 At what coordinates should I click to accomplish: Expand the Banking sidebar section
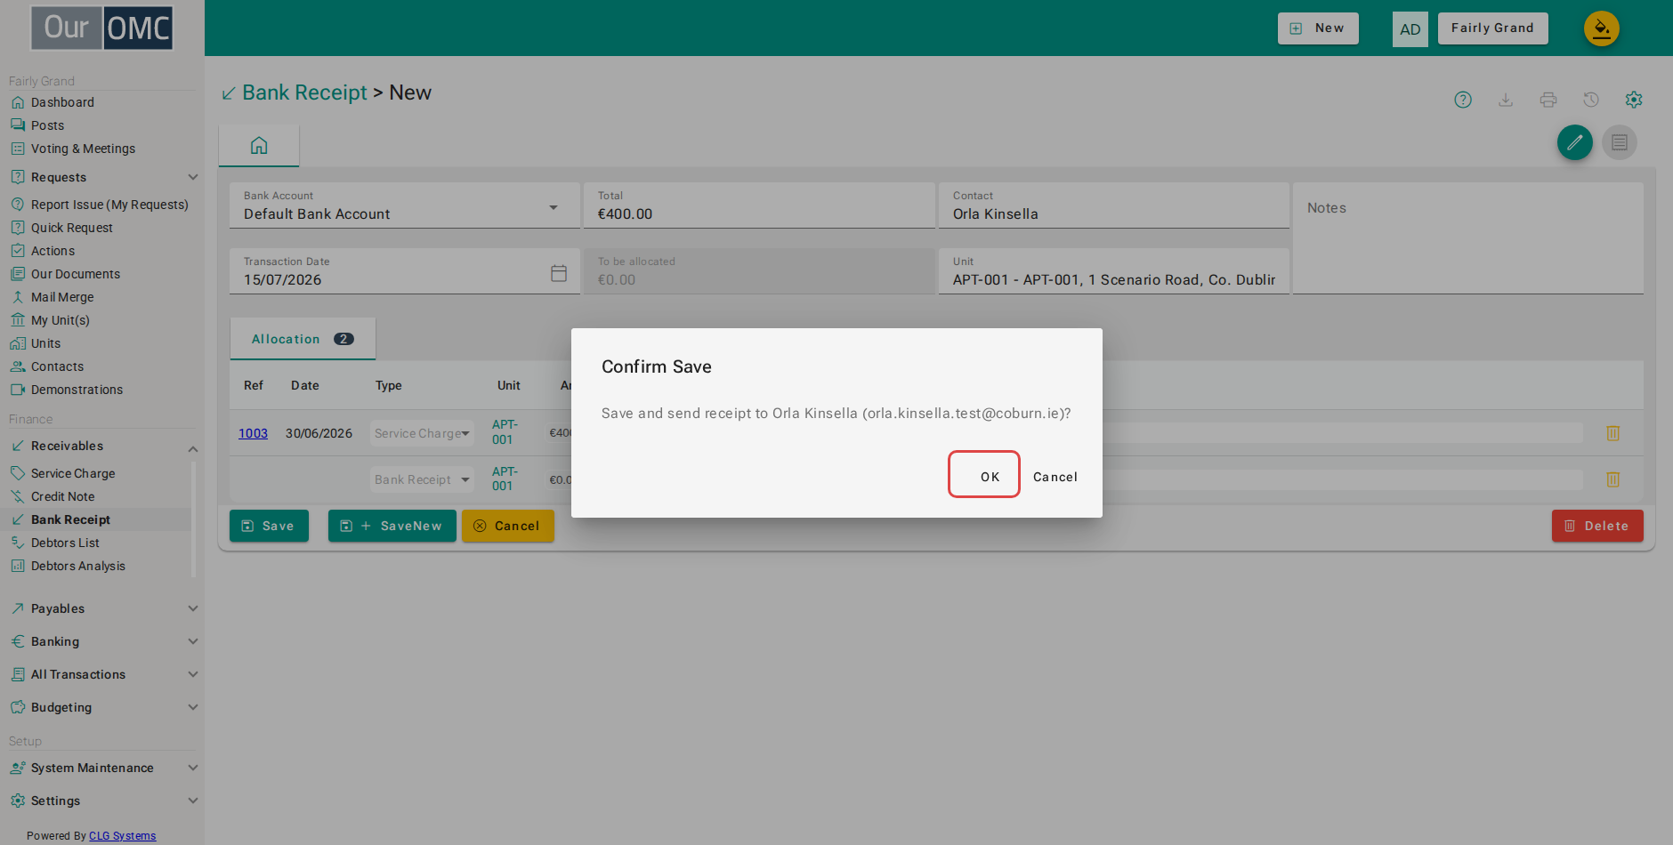pos(103,641)
